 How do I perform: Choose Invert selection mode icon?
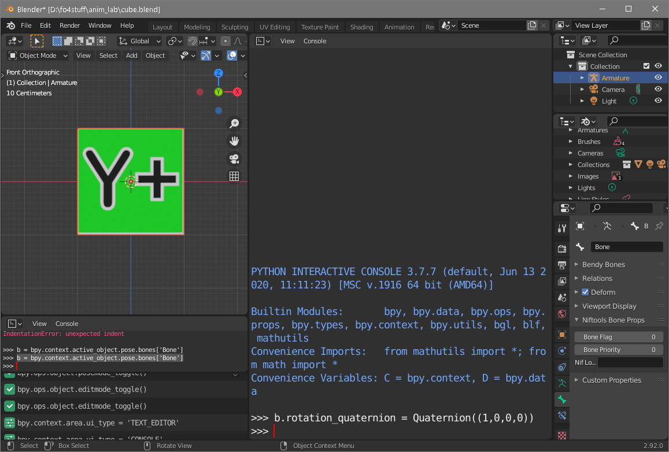click(x=90, y=41)
